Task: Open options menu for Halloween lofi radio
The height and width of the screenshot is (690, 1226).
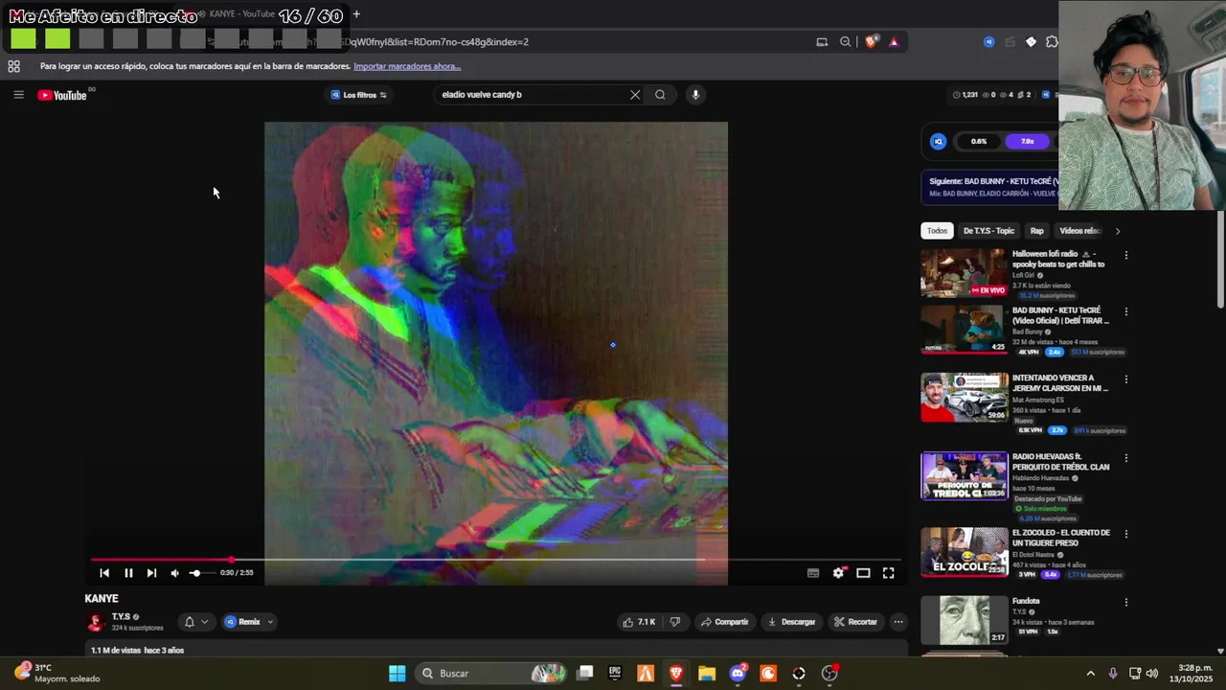Action: click(1126, 255)
